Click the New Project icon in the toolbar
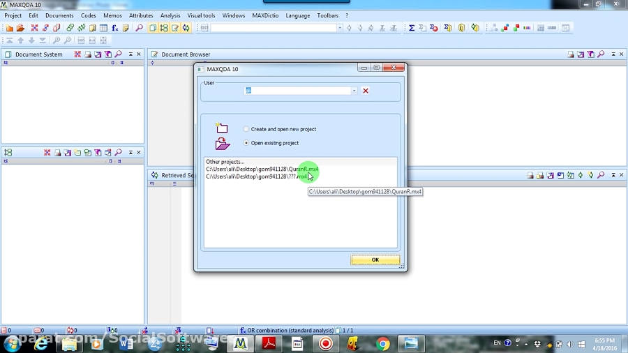Viewport: 628px width, 353px height. (10, 28)
